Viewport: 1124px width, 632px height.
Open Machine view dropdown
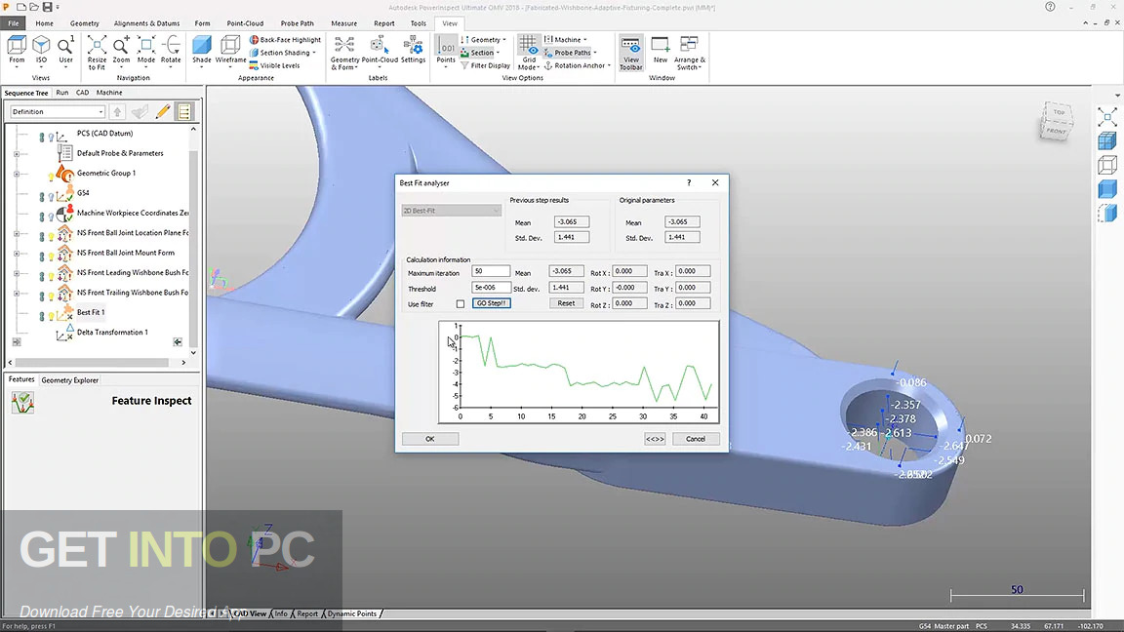(x=566, y=39)
